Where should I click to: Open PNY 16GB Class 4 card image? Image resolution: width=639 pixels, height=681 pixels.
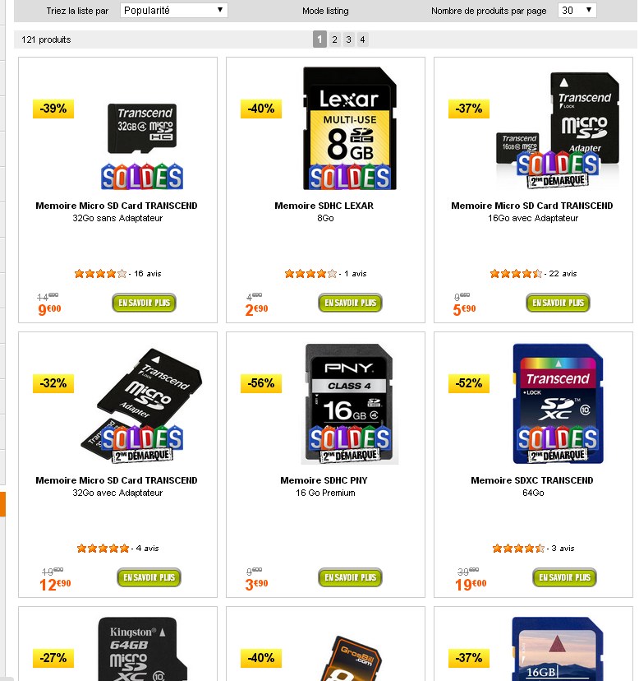click(350, 404)
